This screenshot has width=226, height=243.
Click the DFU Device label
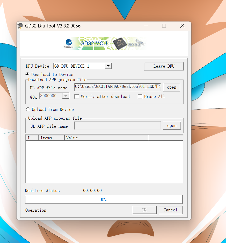[37, 66]
